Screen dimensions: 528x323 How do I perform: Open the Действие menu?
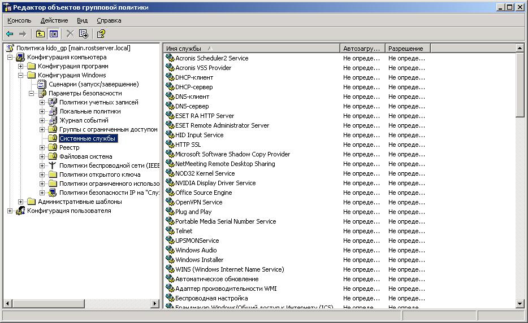(x=54, y=20)
